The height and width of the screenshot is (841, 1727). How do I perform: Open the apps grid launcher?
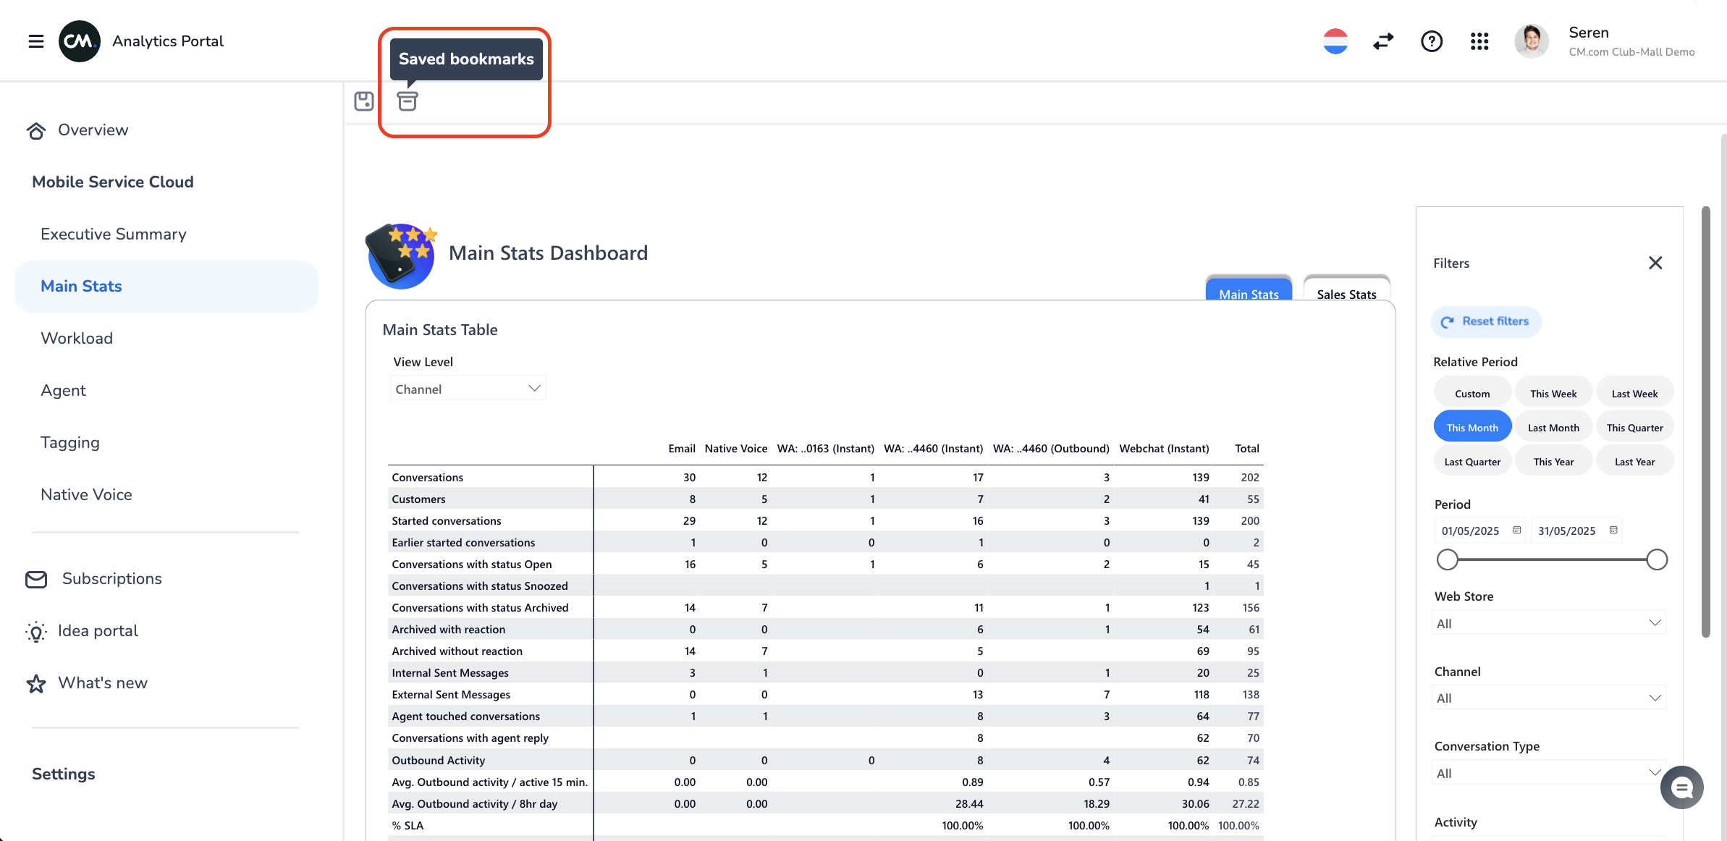(x=1479, y=41)
